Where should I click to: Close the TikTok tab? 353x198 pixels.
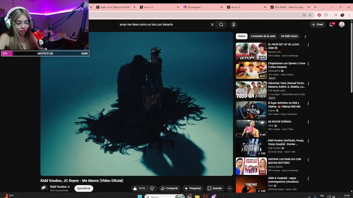(x=309, y=7)
